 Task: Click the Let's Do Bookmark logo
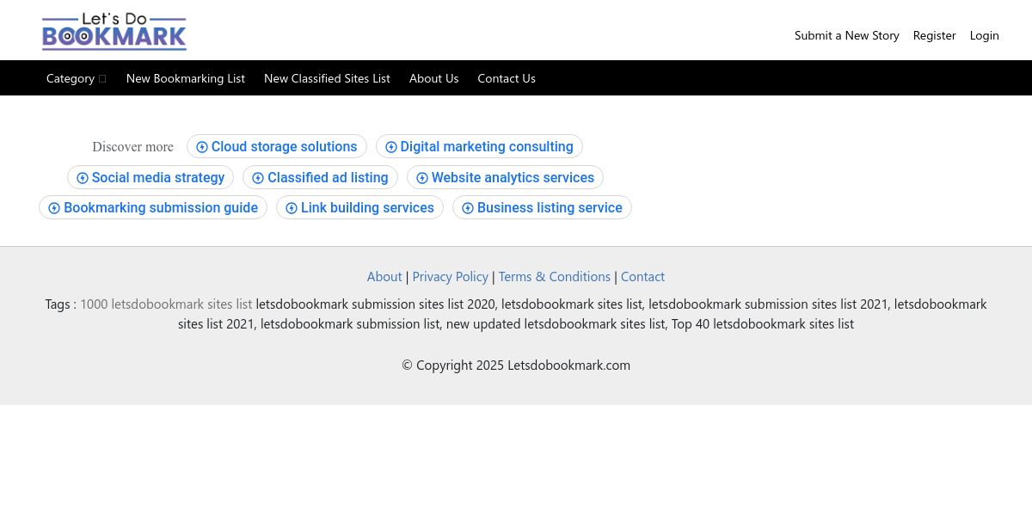[x=114, y=32]
